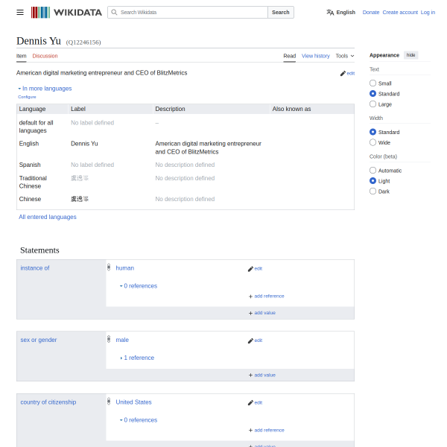This screenshot has width=447, height=447.
Task: Click the Traditional Chinese language row name
Action: pos(33,182)
